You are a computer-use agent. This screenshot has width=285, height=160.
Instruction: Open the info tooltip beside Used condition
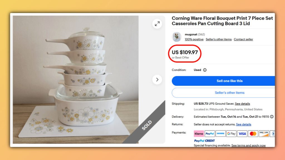[205, 70]
